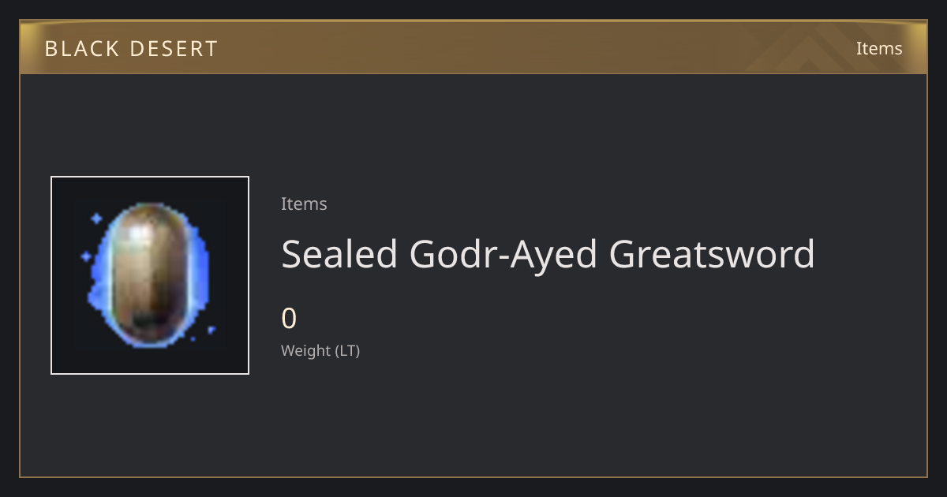
Task: Click the large blue sparkle above the capsule
Action: pyautogui.click(x=95, y=219)
